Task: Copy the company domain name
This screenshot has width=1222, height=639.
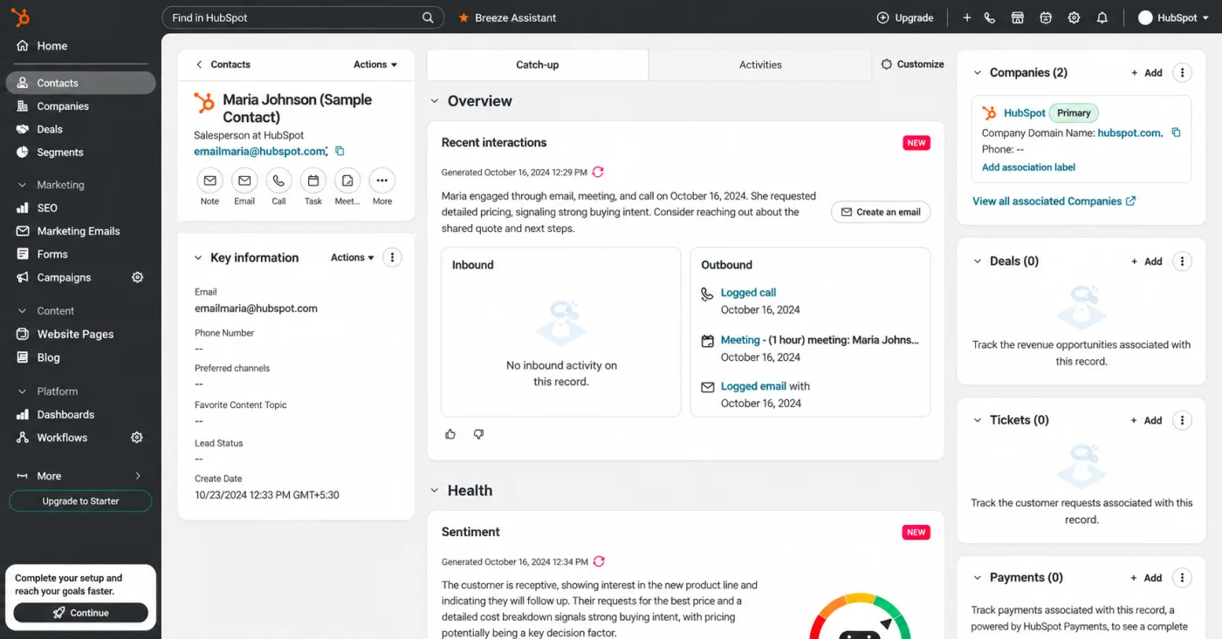Action: tap(1176, 133)
